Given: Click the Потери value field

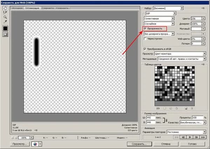Looking at the screenshot, I should tap(196, 44).
